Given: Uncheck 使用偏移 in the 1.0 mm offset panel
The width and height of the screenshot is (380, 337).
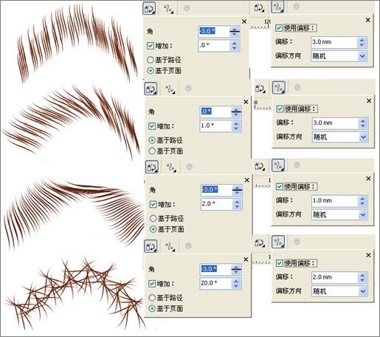Looking at the screenshot, I should tap(279, 186).
